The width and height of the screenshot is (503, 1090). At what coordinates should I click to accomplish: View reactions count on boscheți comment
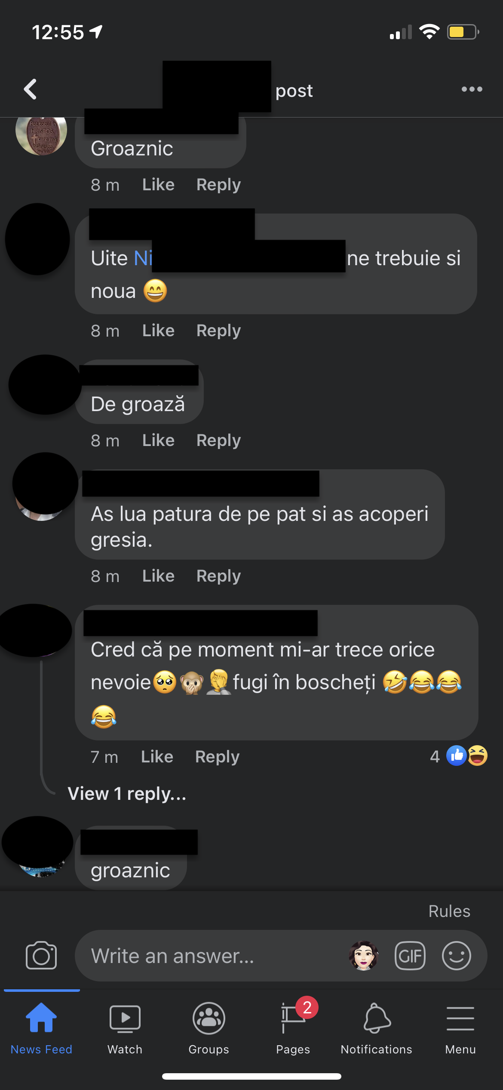tap(458, 756)
